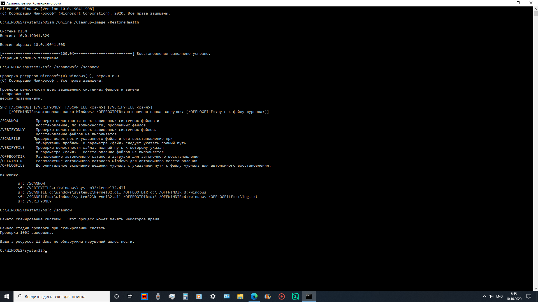Click the console scrollbar up arrow
The width and height of the screenshot is (538, 302).
[535, 9]
